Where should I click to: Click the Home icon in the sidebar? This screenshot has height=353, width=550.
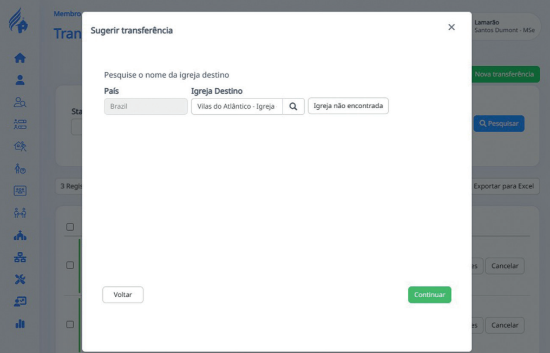click(x=20, y=58)
